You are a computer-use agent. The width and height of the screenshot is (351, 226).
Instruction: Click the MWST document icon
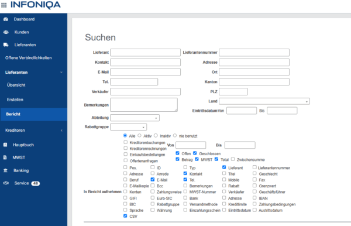pos(5,157)
